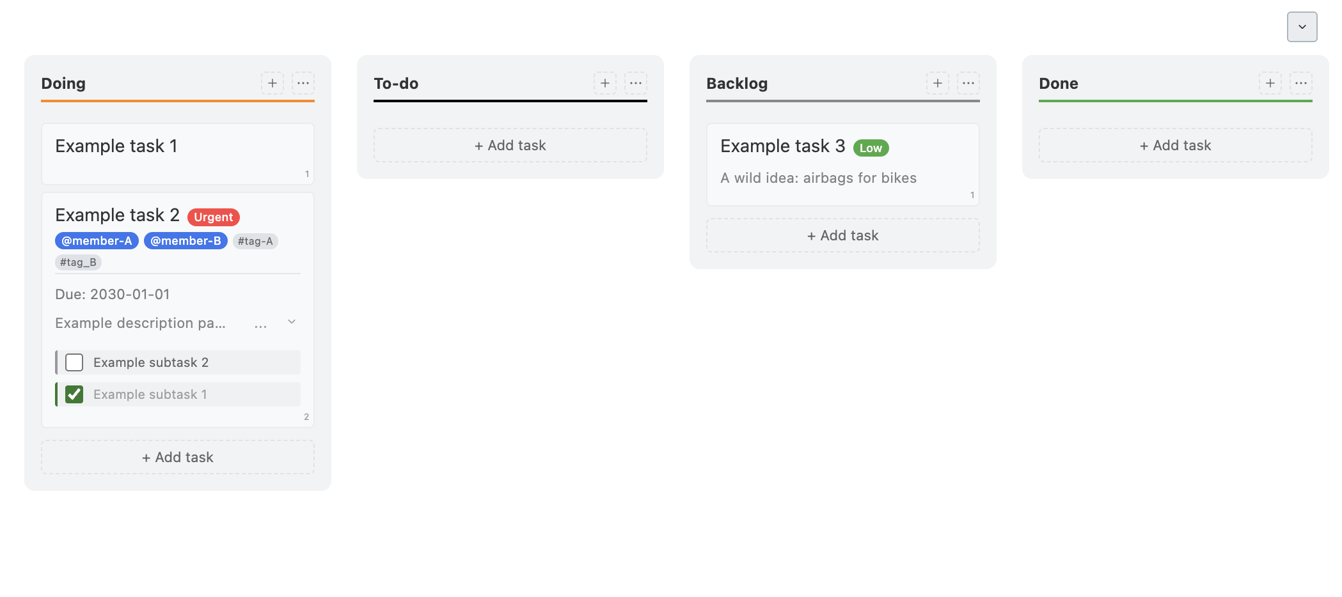
Task: Click Add task in the Doing column
Action: [x=178, y=457]
